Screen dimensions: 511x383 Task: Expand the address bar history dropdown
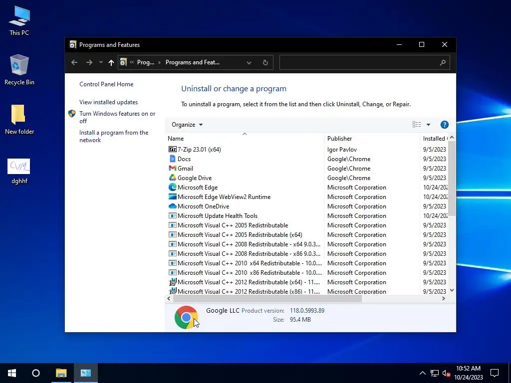pos(249,62)
